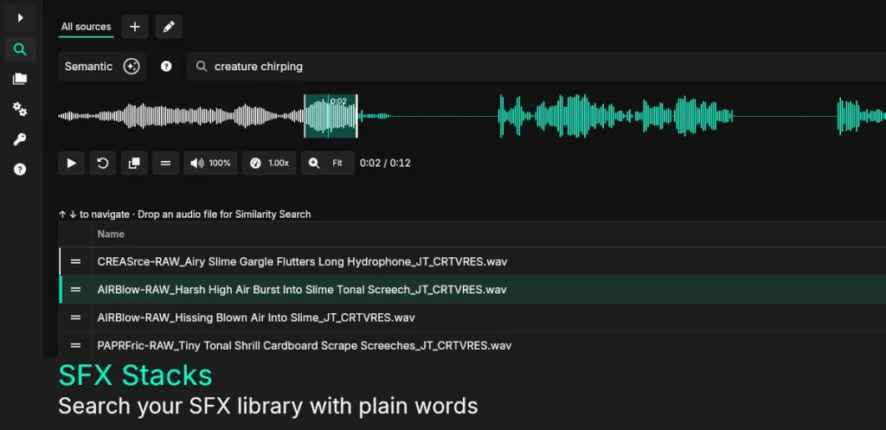This screenshot has width=886, height=430.
Task: Open the search panel in the sidebar
Action: pos(21,49)
